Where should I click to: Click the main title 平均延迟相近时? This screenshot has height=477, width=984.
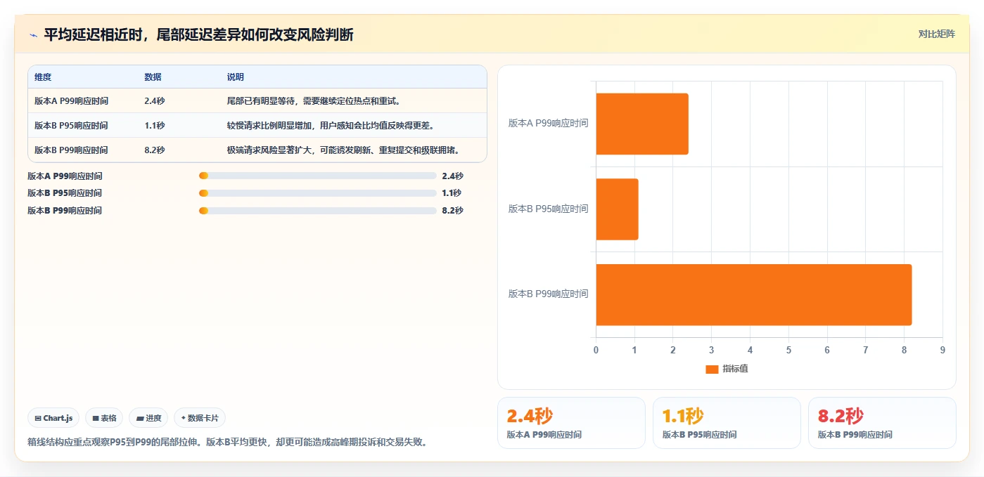pos(198,34)
